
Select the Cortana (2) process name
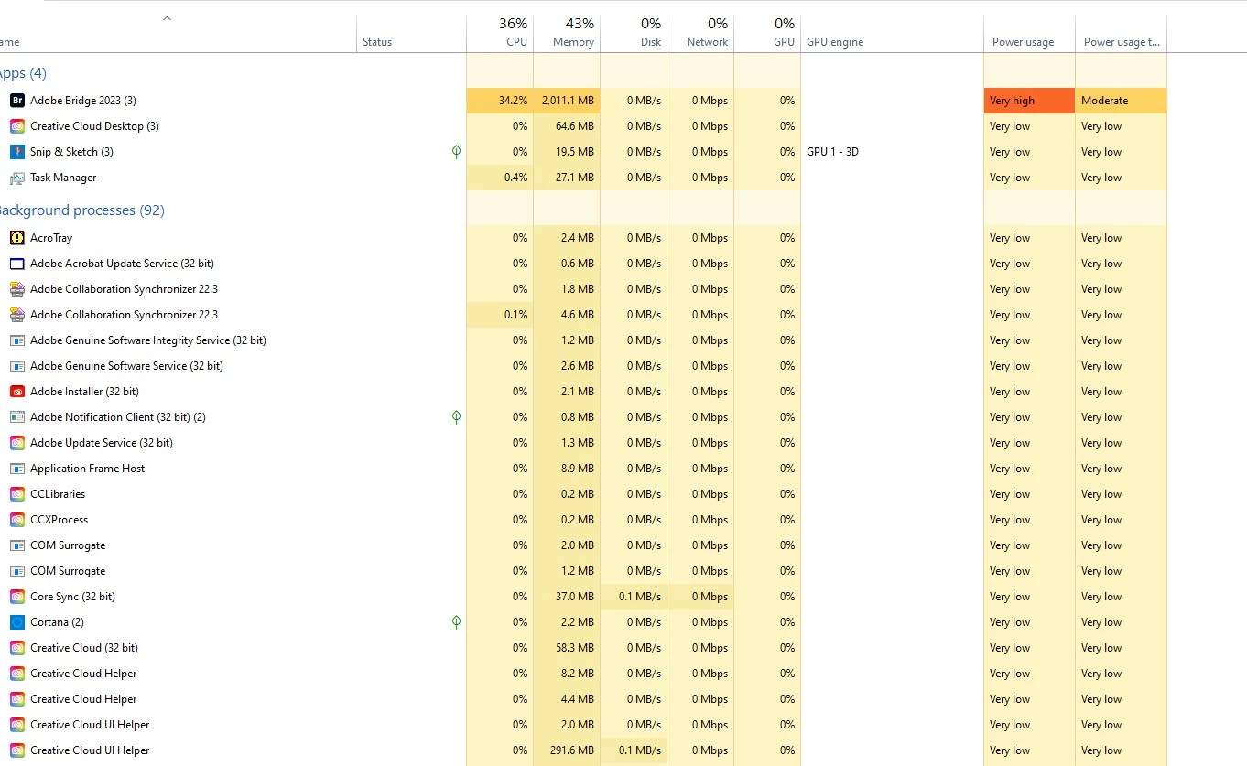click(x=57, y=622)
